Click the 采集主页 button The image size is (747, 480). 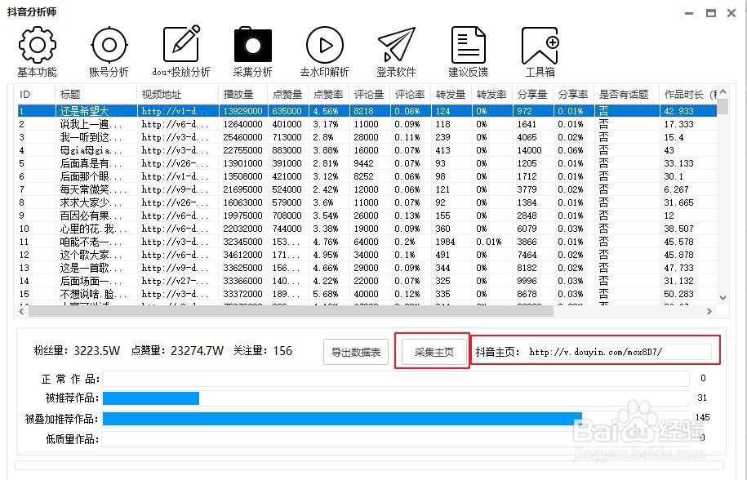(434, 352)
